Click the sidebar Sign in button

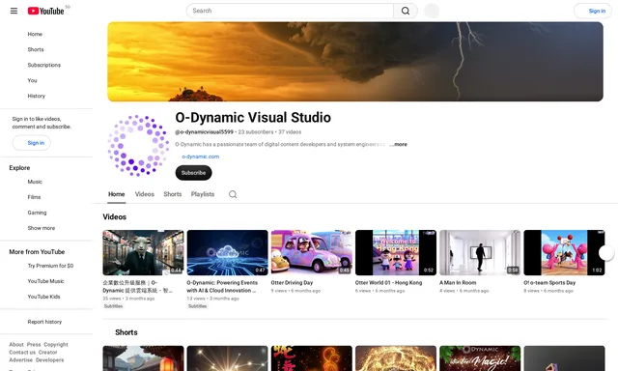pos(32,143)
